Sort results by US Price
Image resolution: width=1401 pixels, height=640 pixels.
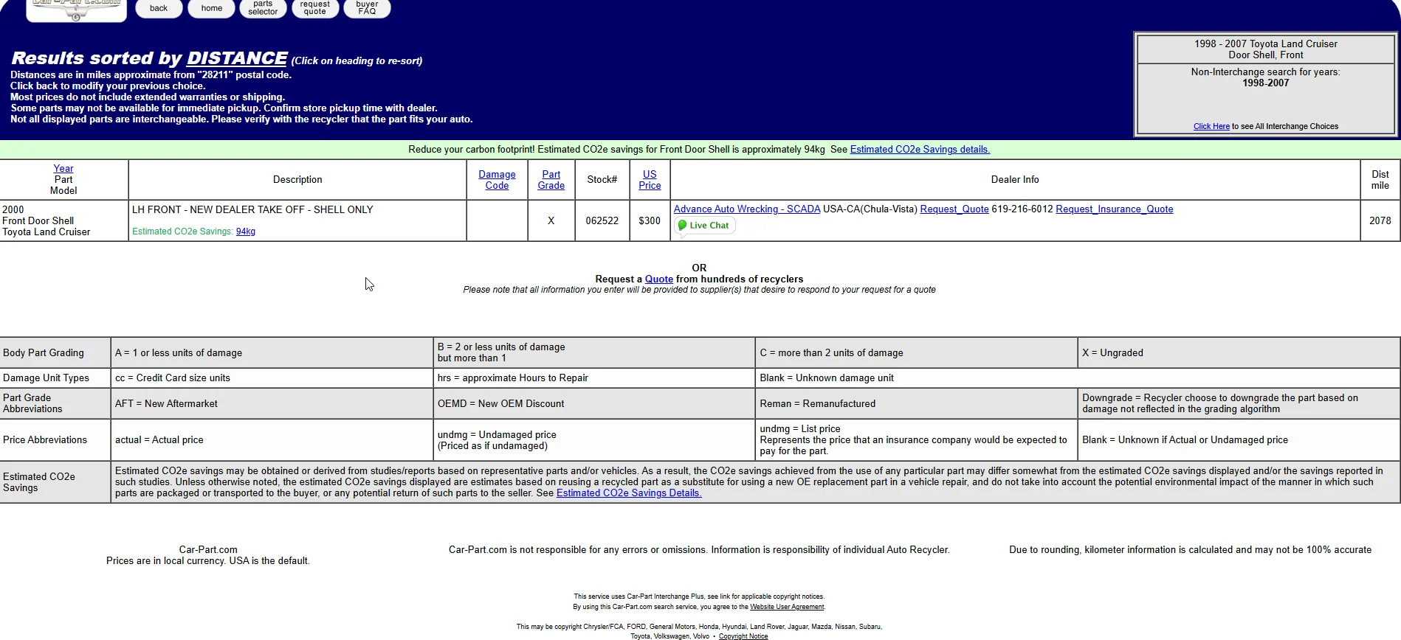pyautogui.click(x=649, y=180)
